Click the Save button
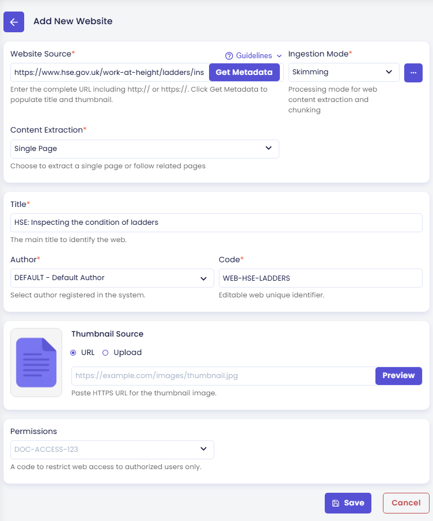 (x=348, y=503)
